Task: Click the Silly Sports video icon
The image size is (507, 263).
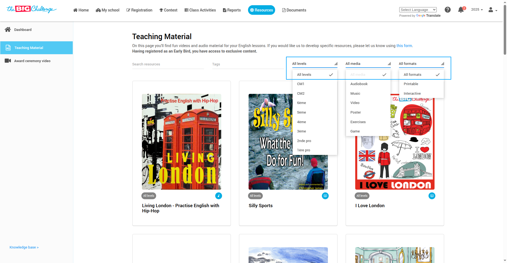Action: pos(325,196)
